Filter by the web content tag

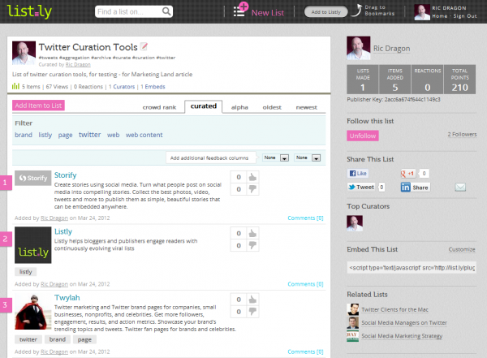pos(144,135)
